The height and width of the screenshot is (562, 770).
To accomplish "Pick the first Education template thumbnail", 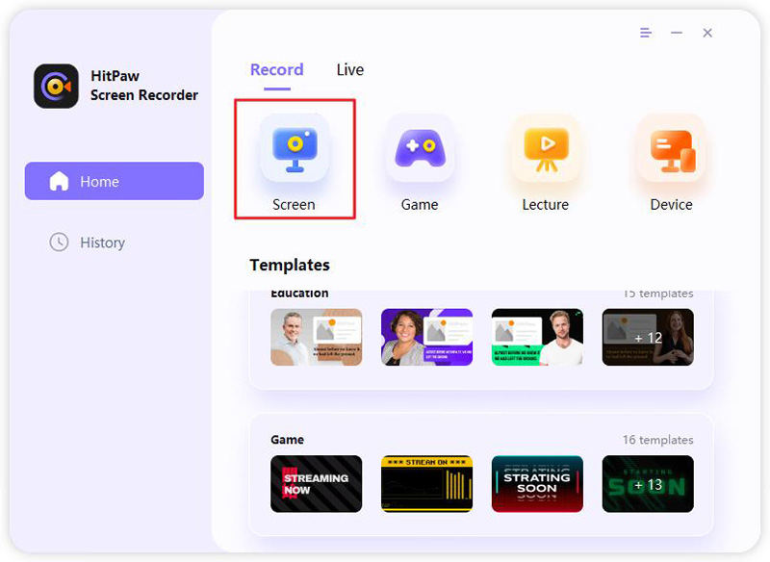I will [316, 337].
